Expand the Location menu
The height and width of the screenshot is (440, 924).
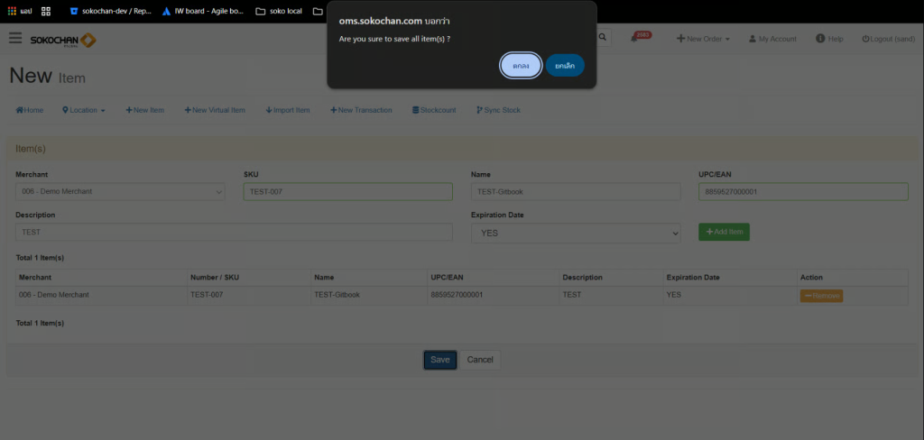point(84,110)
